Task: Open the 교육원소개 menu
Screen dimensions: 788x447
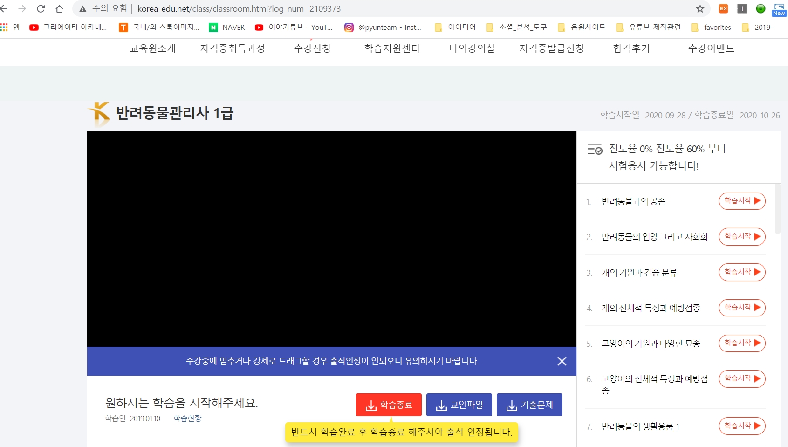Action: click(153, 48)
